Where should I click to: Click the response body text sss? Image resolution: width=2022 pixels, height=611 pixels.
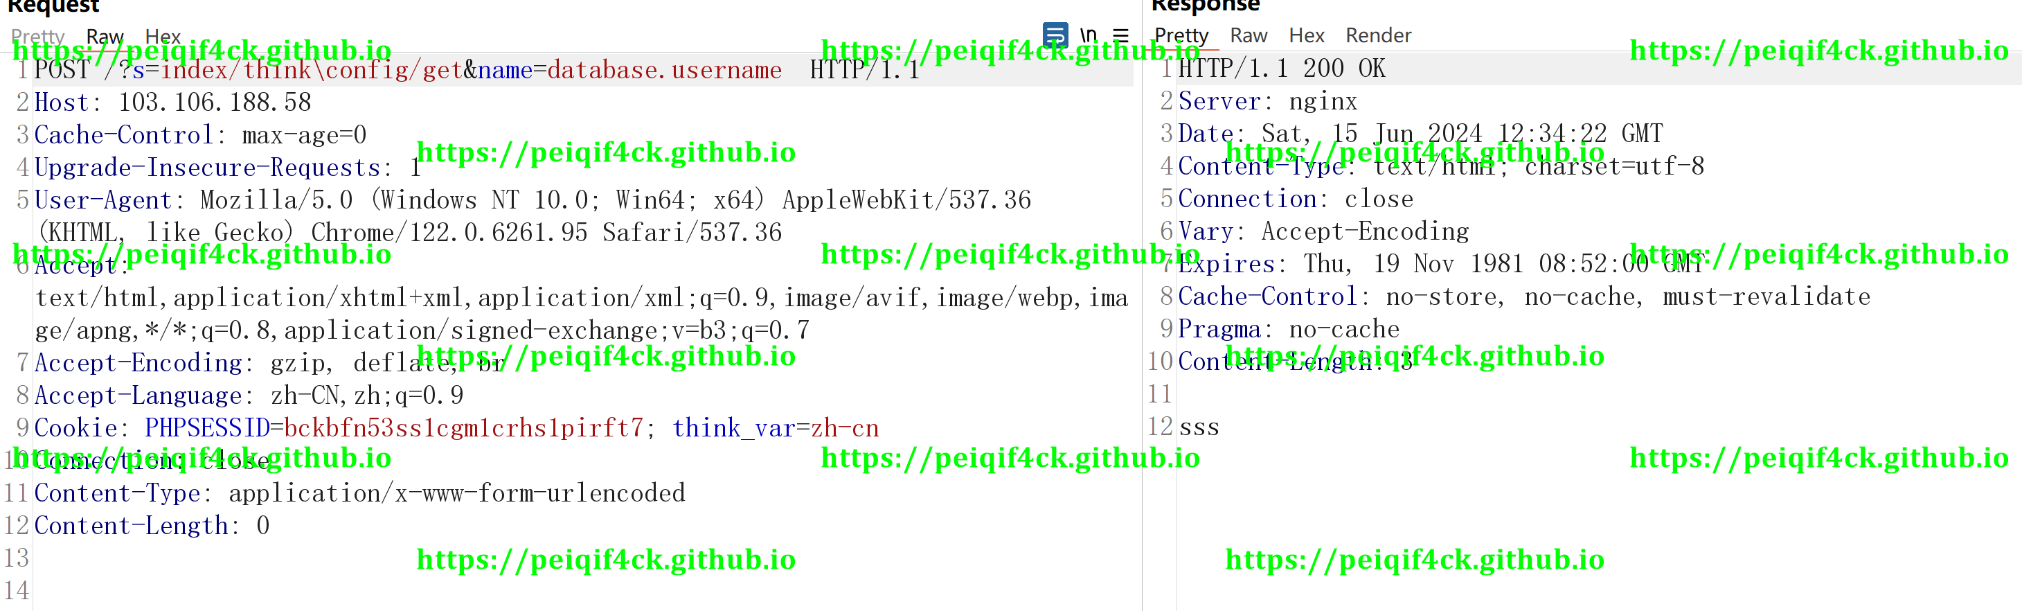point(1199,427)
